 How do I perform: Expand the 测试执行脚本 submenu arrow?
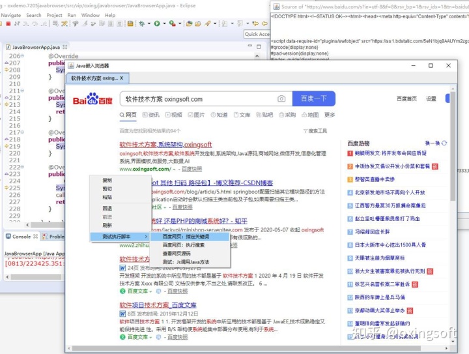click(x=146, y=237)
